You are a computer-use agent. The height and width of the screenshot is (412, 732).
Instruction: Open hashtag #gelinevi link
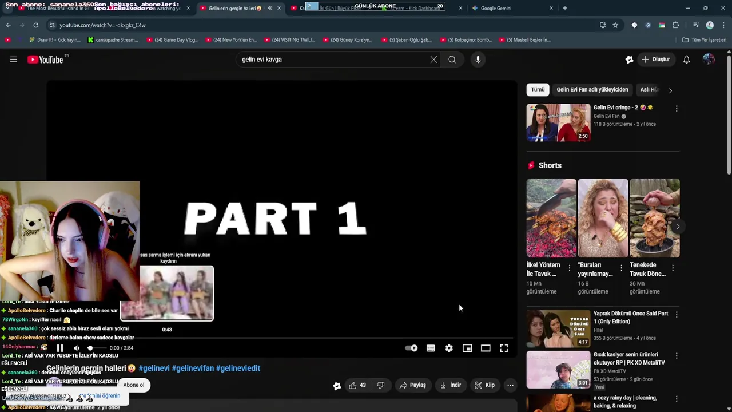154,369
